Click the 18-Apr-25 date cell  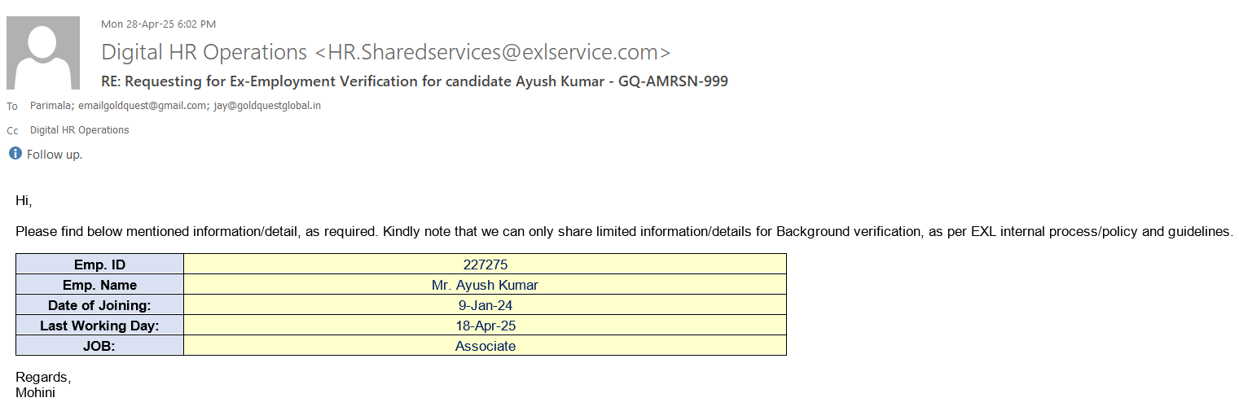[485, 326]
